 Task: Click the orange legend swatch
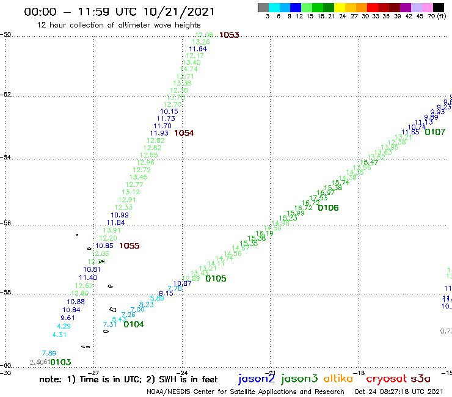pos(362,7)
